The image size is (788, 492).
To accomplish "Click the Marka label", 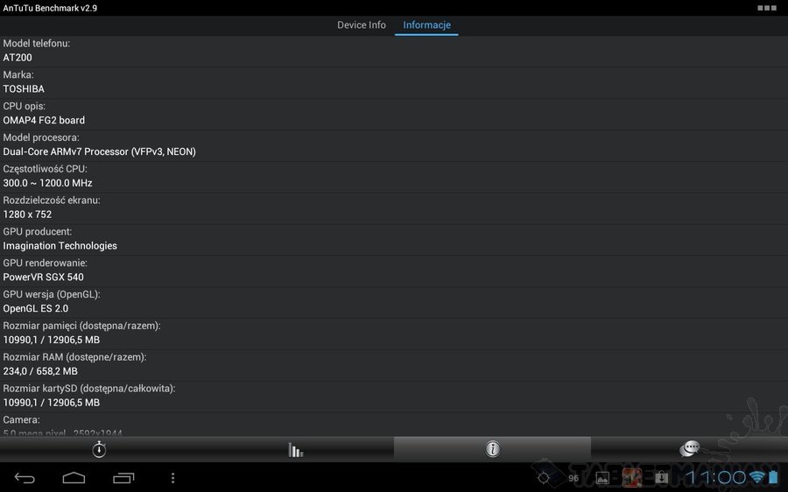I will click(18, 75).
